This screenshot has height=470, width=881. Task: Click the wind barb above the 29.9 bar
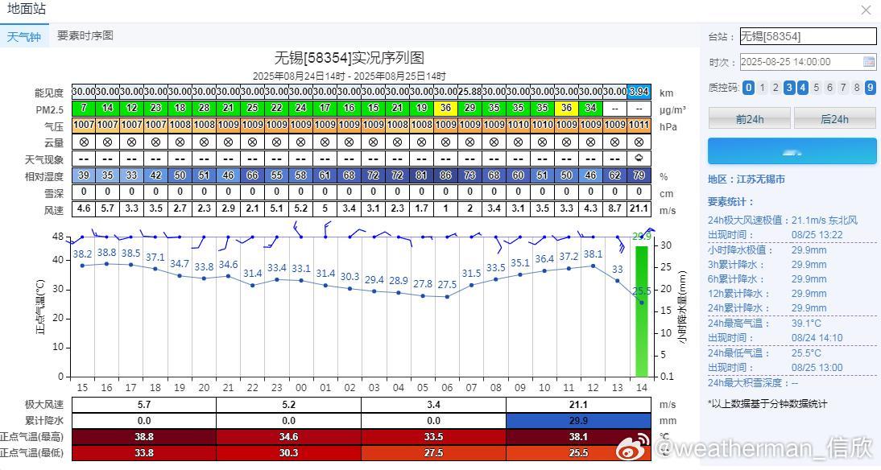coord(648,230)
